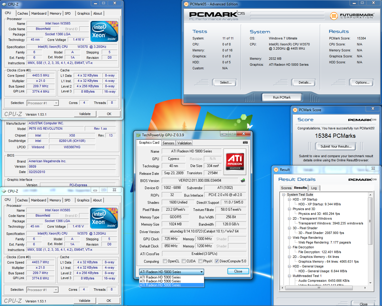The width and height of the screenshot is (382, 306).
Task: Click the GPU Name field in GPU-Z
Action: [192, 151]
